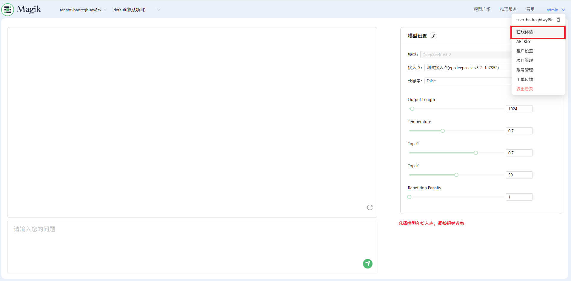This screenshot has height=281, width=571.
Task: Click the Temperature slider handle
Action: 443,131
